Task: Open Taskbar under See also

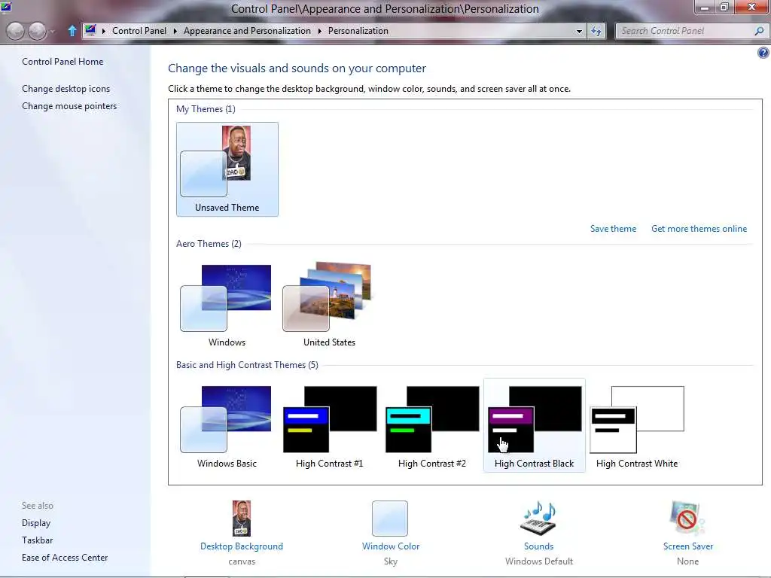Action: 37,540
